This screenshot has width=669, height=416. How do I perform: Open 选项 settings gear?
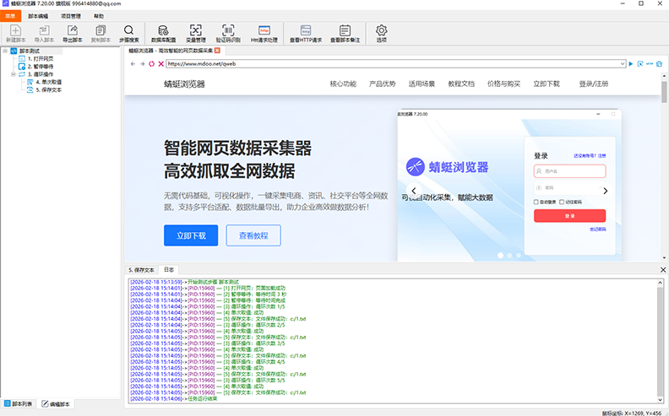(x=381, y=34)
